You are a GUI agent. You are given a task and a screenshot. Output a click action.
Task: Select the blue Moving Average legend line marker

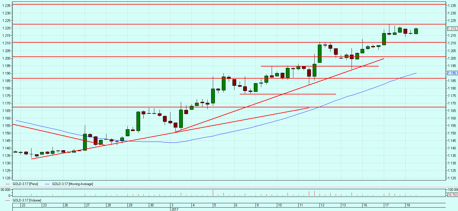(x=47, y=184)
